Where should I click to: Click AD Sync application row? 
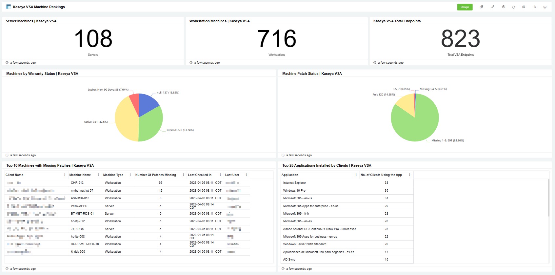click(347, 260)
